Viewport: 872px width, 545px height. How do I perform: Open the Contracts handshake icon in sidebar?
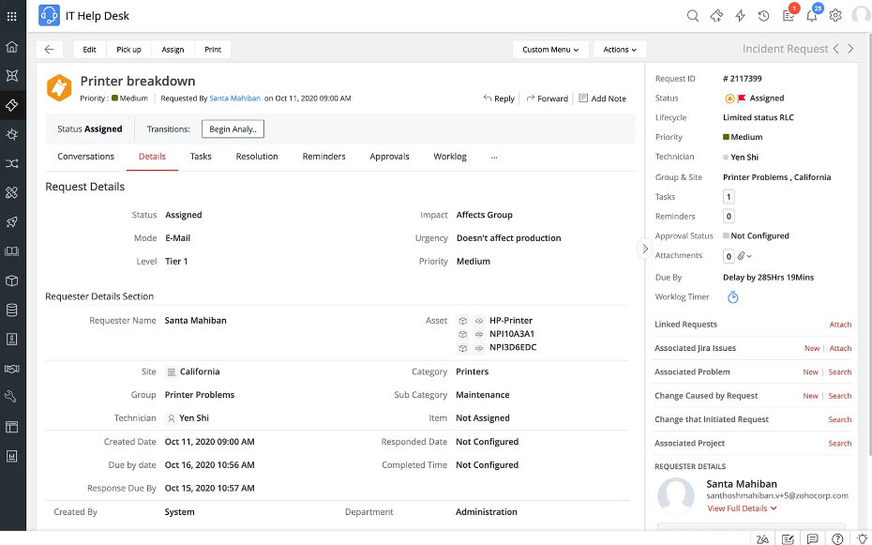[11, 368]
